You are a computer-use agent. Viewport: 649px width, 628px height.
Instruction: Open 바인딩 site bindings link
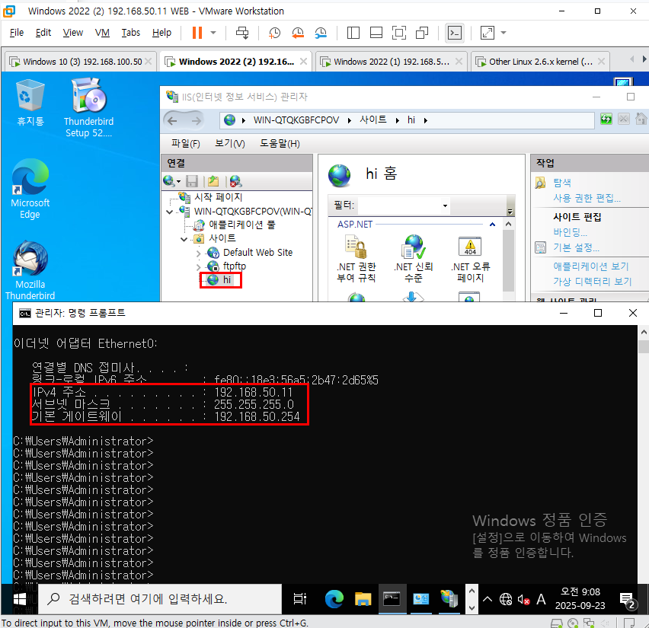(x=570, y=232)
